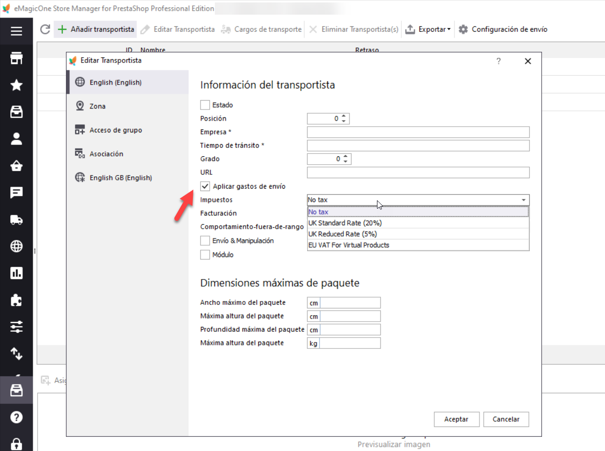Screen dimensions: 605x451
Task: Open the help question mark sidebar icon
Action: pyautogui.click(x=17, y=417)
